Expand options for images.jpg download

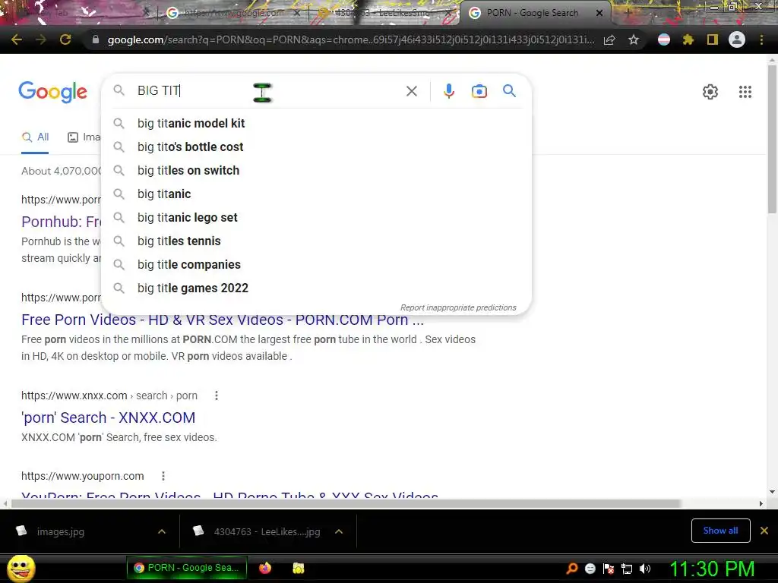point(162,531)
